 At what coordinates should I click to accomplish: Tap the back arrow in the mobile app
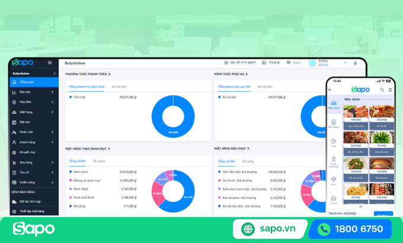point(330,90)
